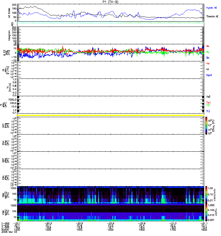Screen dimensions: 221x236
Task: Click the cyan ROI indicator strip
Action: pos(111,22)
